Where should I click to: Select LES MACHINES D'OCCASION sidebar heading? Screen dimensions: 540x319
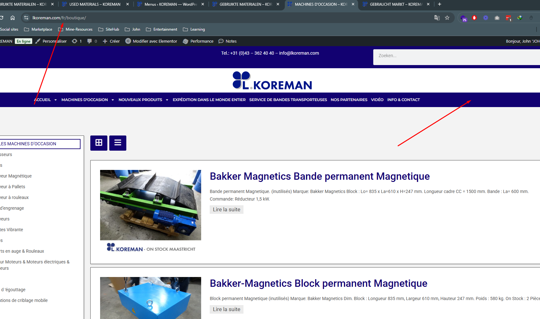tap(40, 144)
